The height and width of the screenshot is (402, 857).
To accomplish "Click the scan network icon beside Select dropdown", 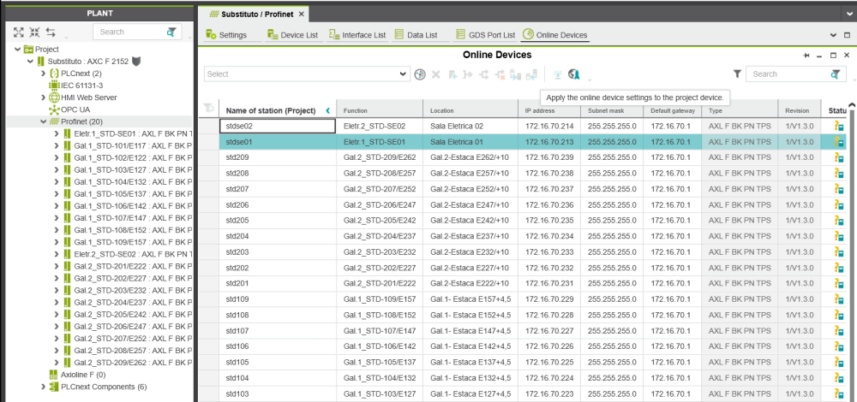I will (420, 74).
